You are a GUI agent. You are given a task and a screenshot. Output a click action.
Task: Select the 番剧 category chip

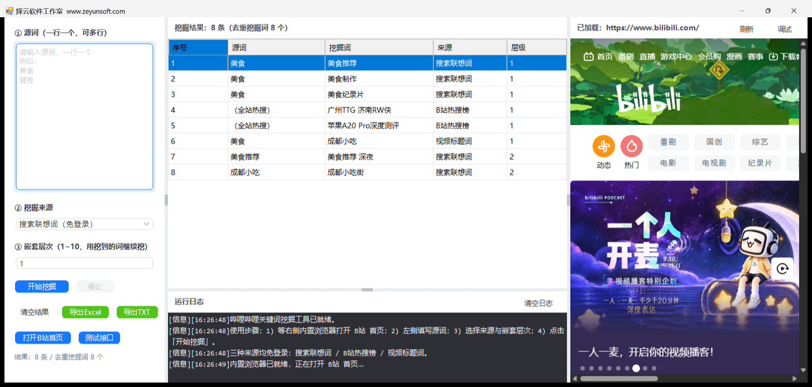pyautogui.click(x=668, y=142)
